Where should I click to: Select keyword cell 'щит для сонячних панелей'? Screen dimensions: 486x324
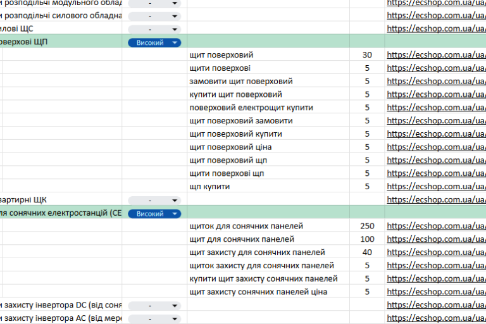pos(268,239)
